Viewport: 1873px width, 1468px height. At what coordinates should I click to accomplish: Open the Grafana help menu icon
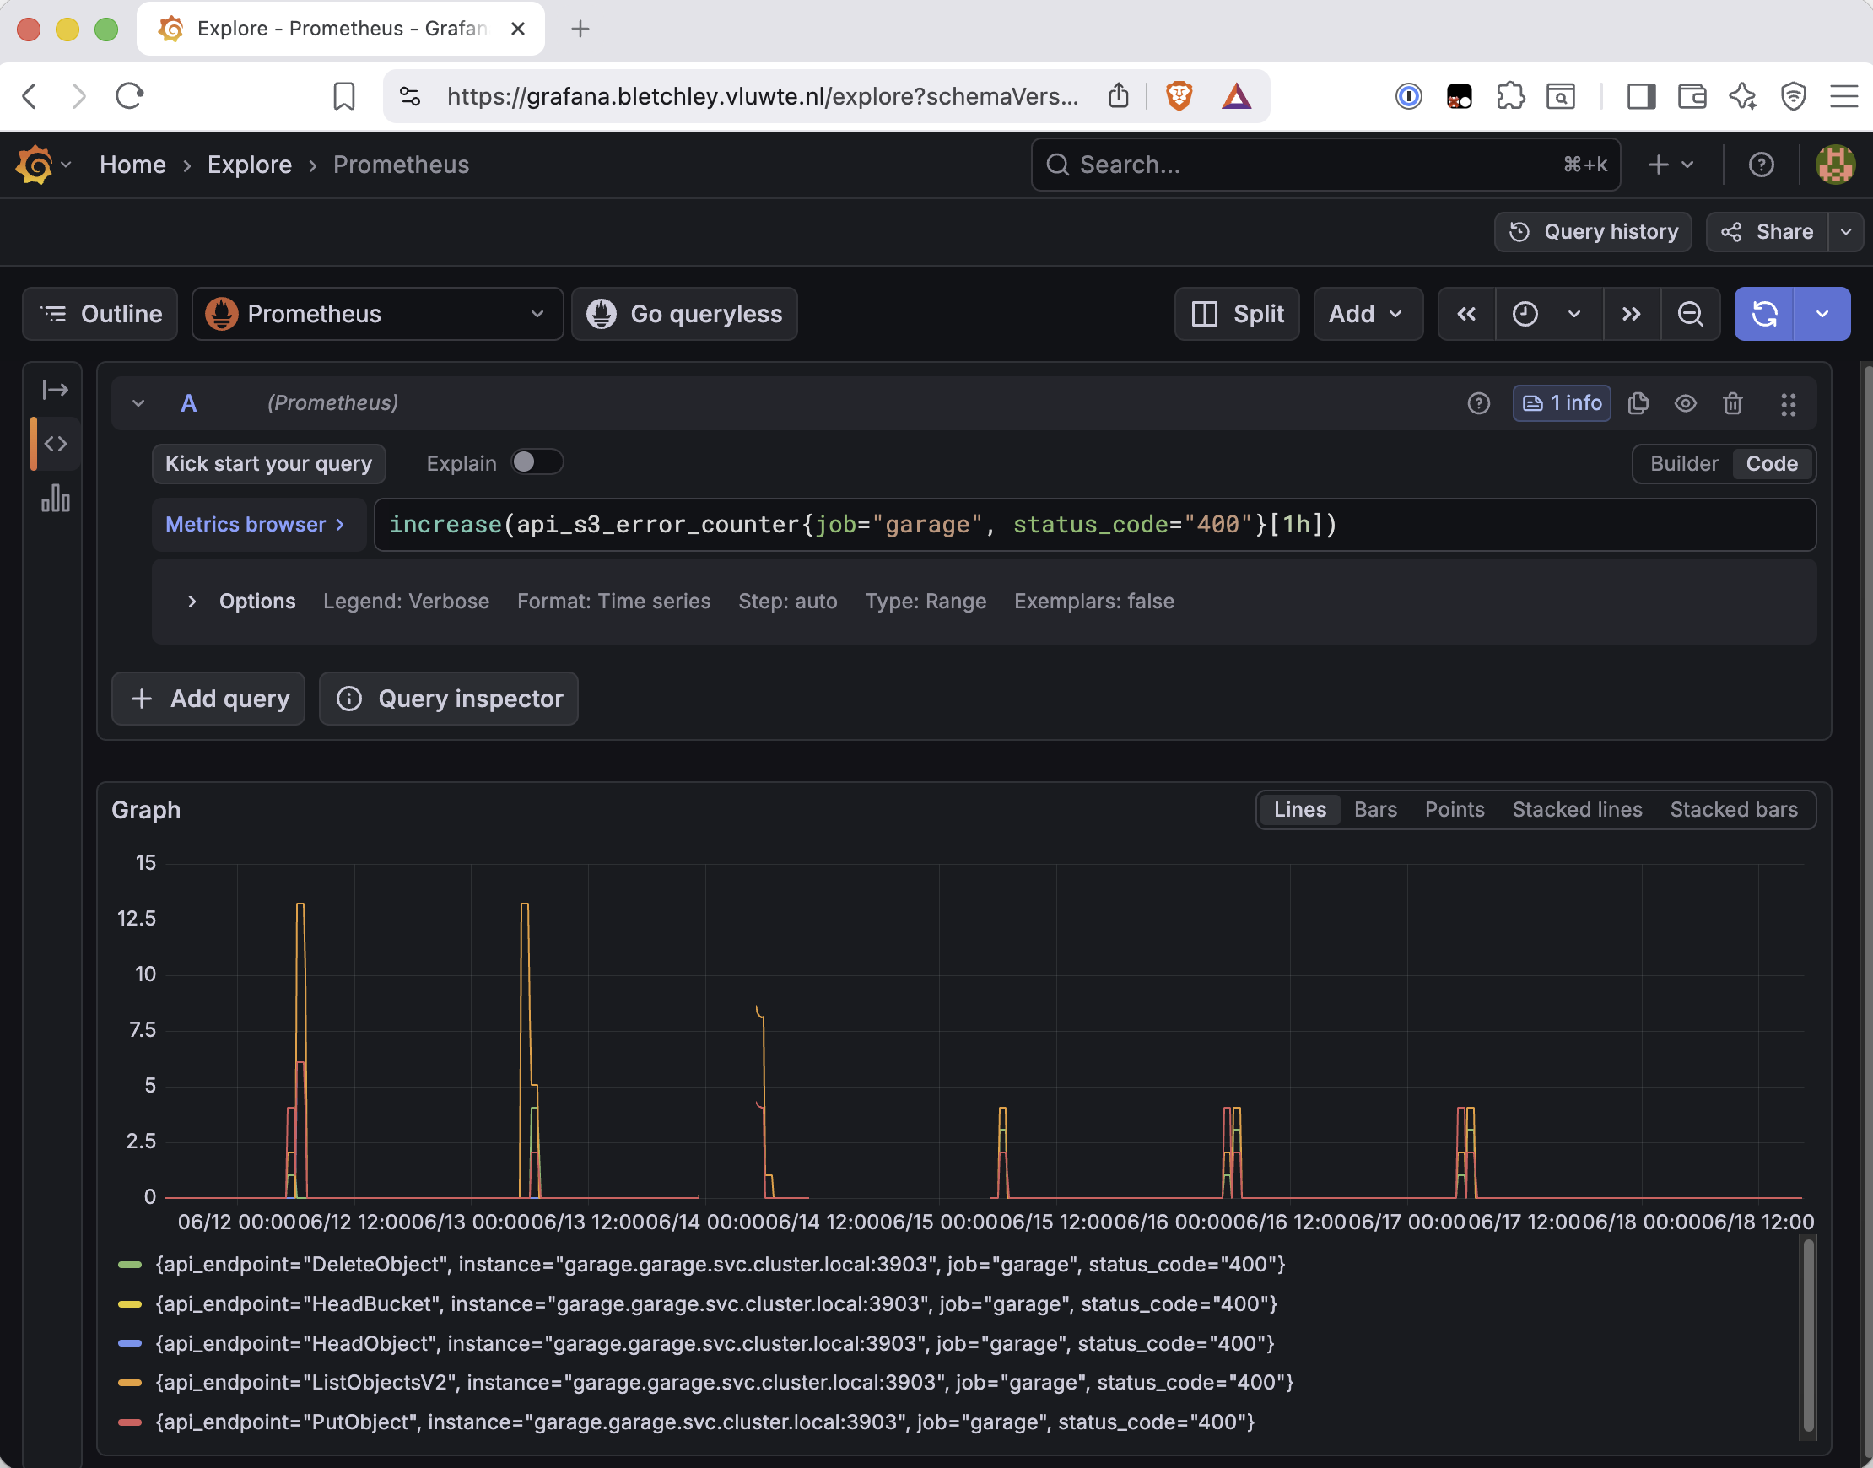point(1762,165)
